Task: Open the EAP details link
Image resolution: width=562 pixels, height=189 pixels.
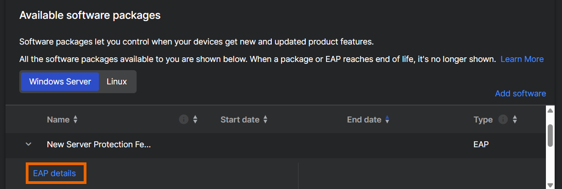Action: [x=54, y=173]
